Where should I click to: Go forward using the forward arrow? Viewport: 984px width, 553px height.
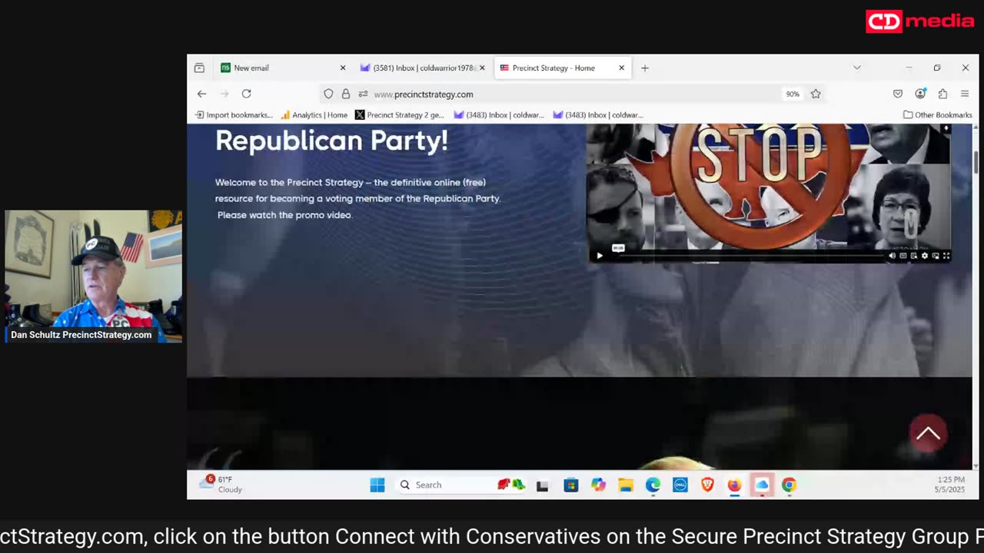click(x=224, y=94)
